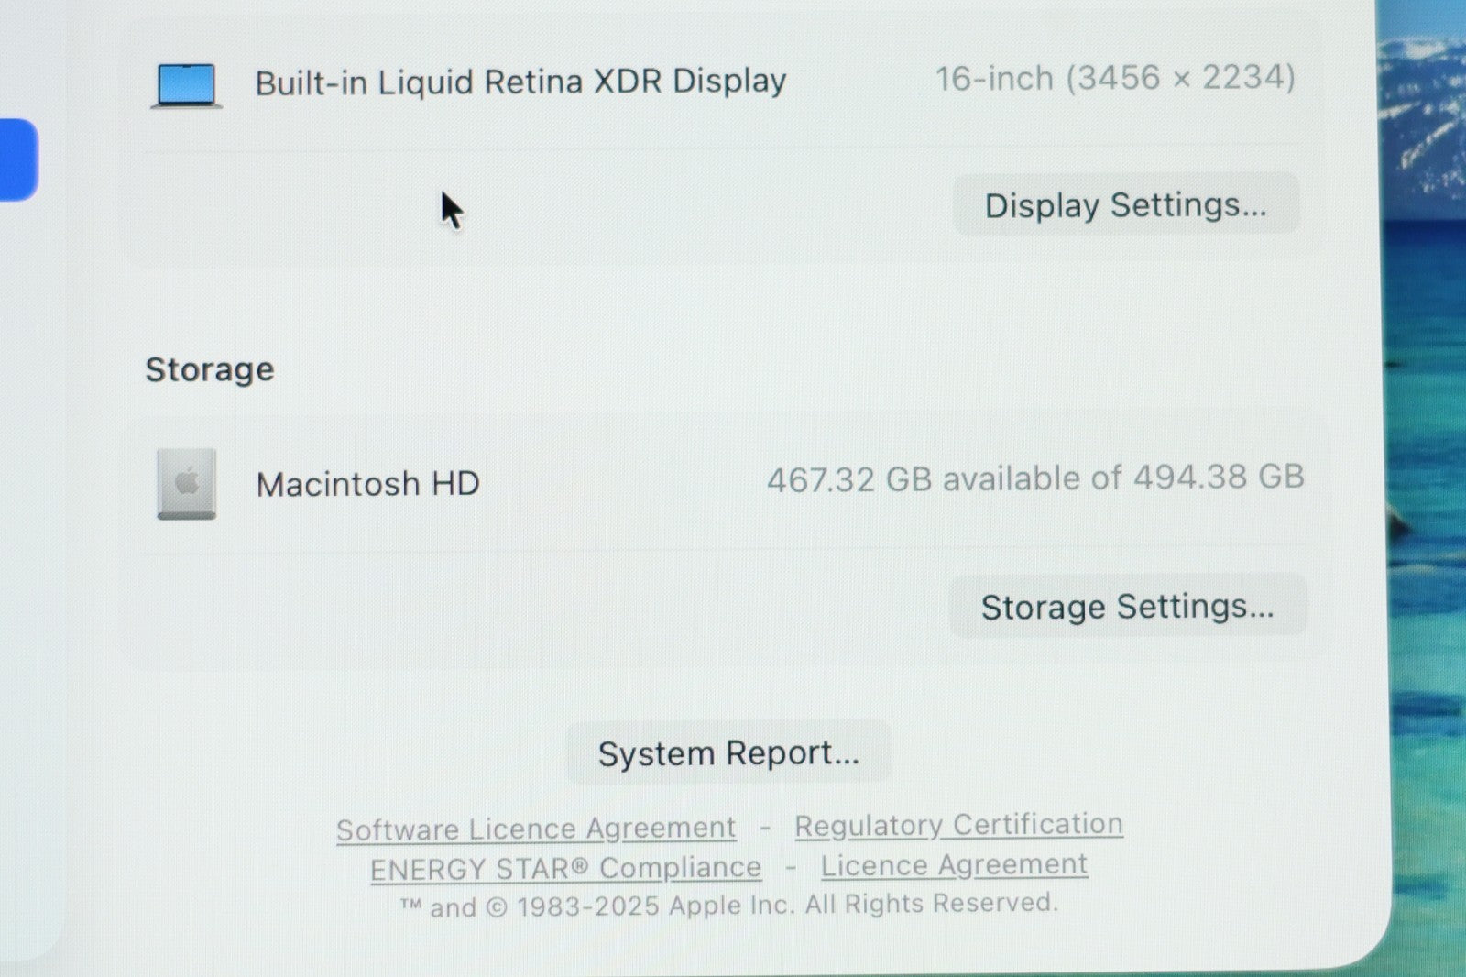The height and width of the screenshot is (977, 1466).
Task: Click the Built-in Liquid Retina XDR Display label
Action: click(x=520, y=82)
